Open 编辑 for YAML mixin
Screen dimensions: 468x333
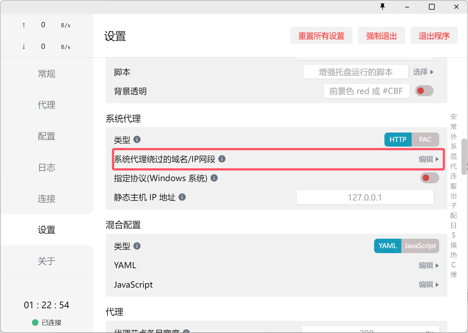tap(429, 265)
